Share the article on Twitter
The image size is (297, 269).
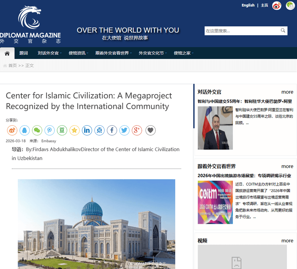point(124,130)
